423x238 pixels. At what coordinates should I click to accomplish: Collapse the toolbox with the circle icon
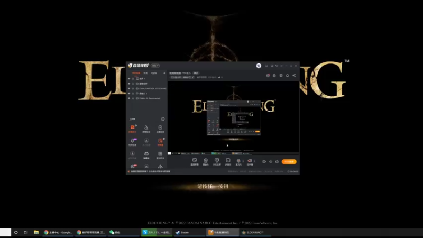click(x=163, y=119)
